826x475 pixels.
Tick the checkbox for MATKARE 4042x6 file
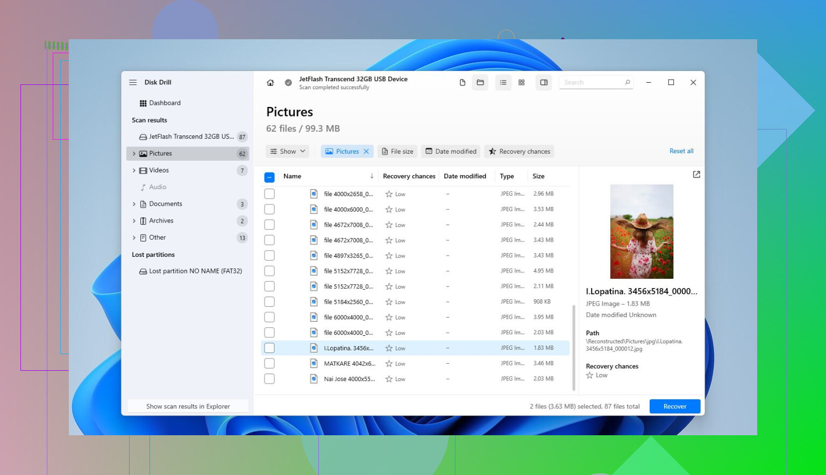point(269,364)
